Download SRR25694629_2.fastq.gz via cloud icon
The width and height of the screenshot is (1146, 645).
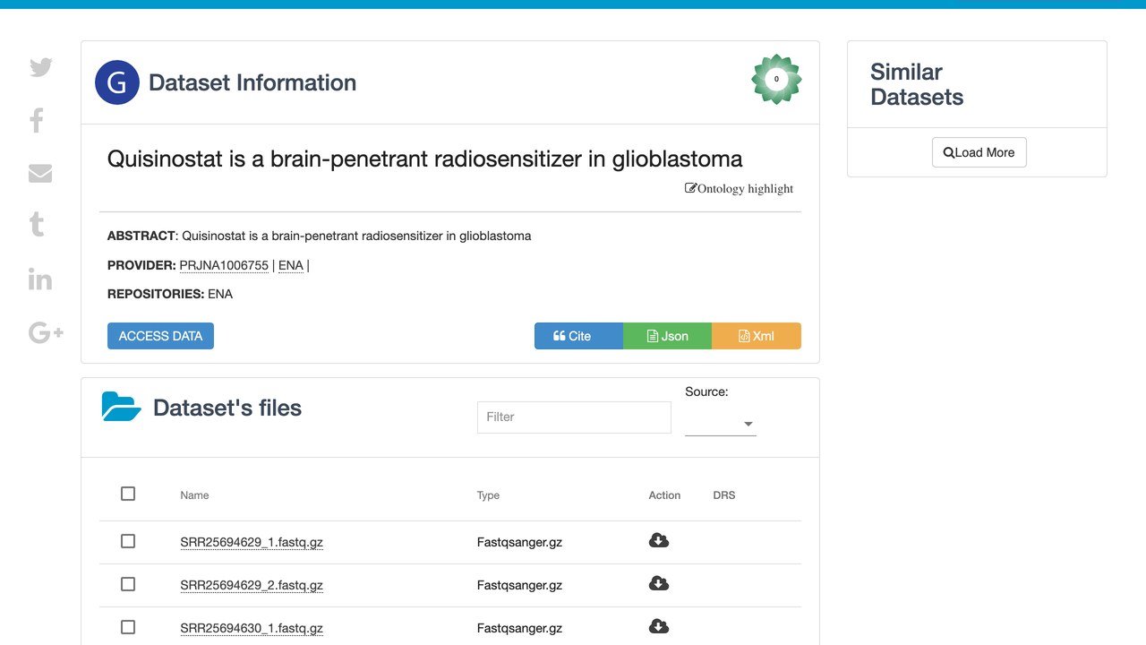tap(659, 584)
